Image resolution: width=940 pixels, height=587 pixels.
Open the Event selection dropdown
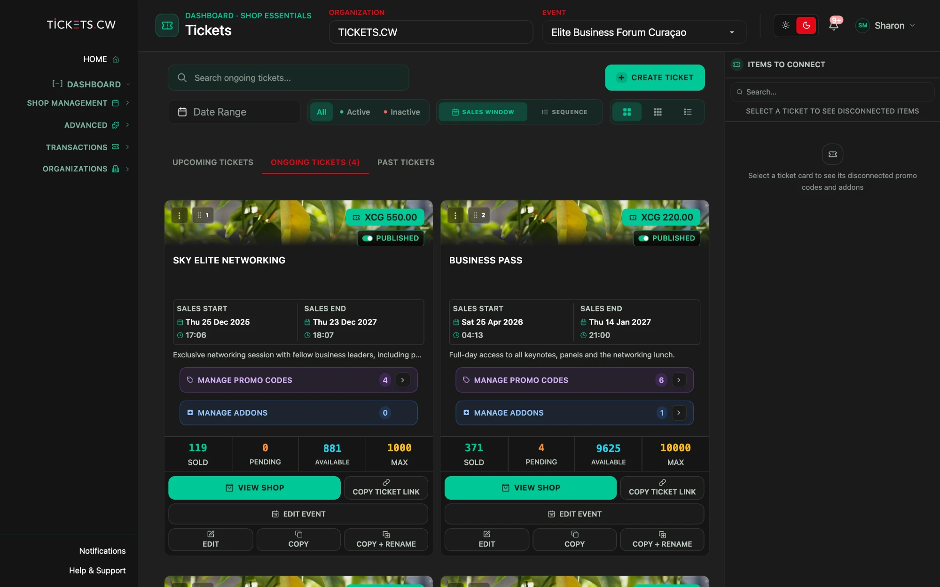644,32
